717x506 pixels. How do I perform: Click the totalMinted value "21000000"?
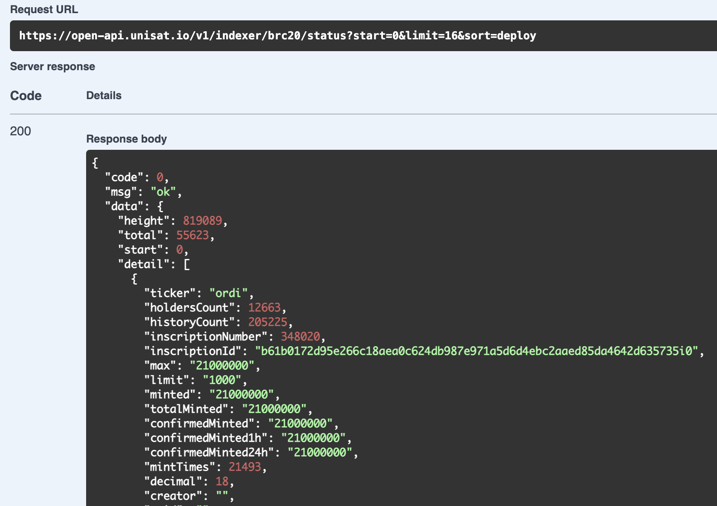coord(274,409)
